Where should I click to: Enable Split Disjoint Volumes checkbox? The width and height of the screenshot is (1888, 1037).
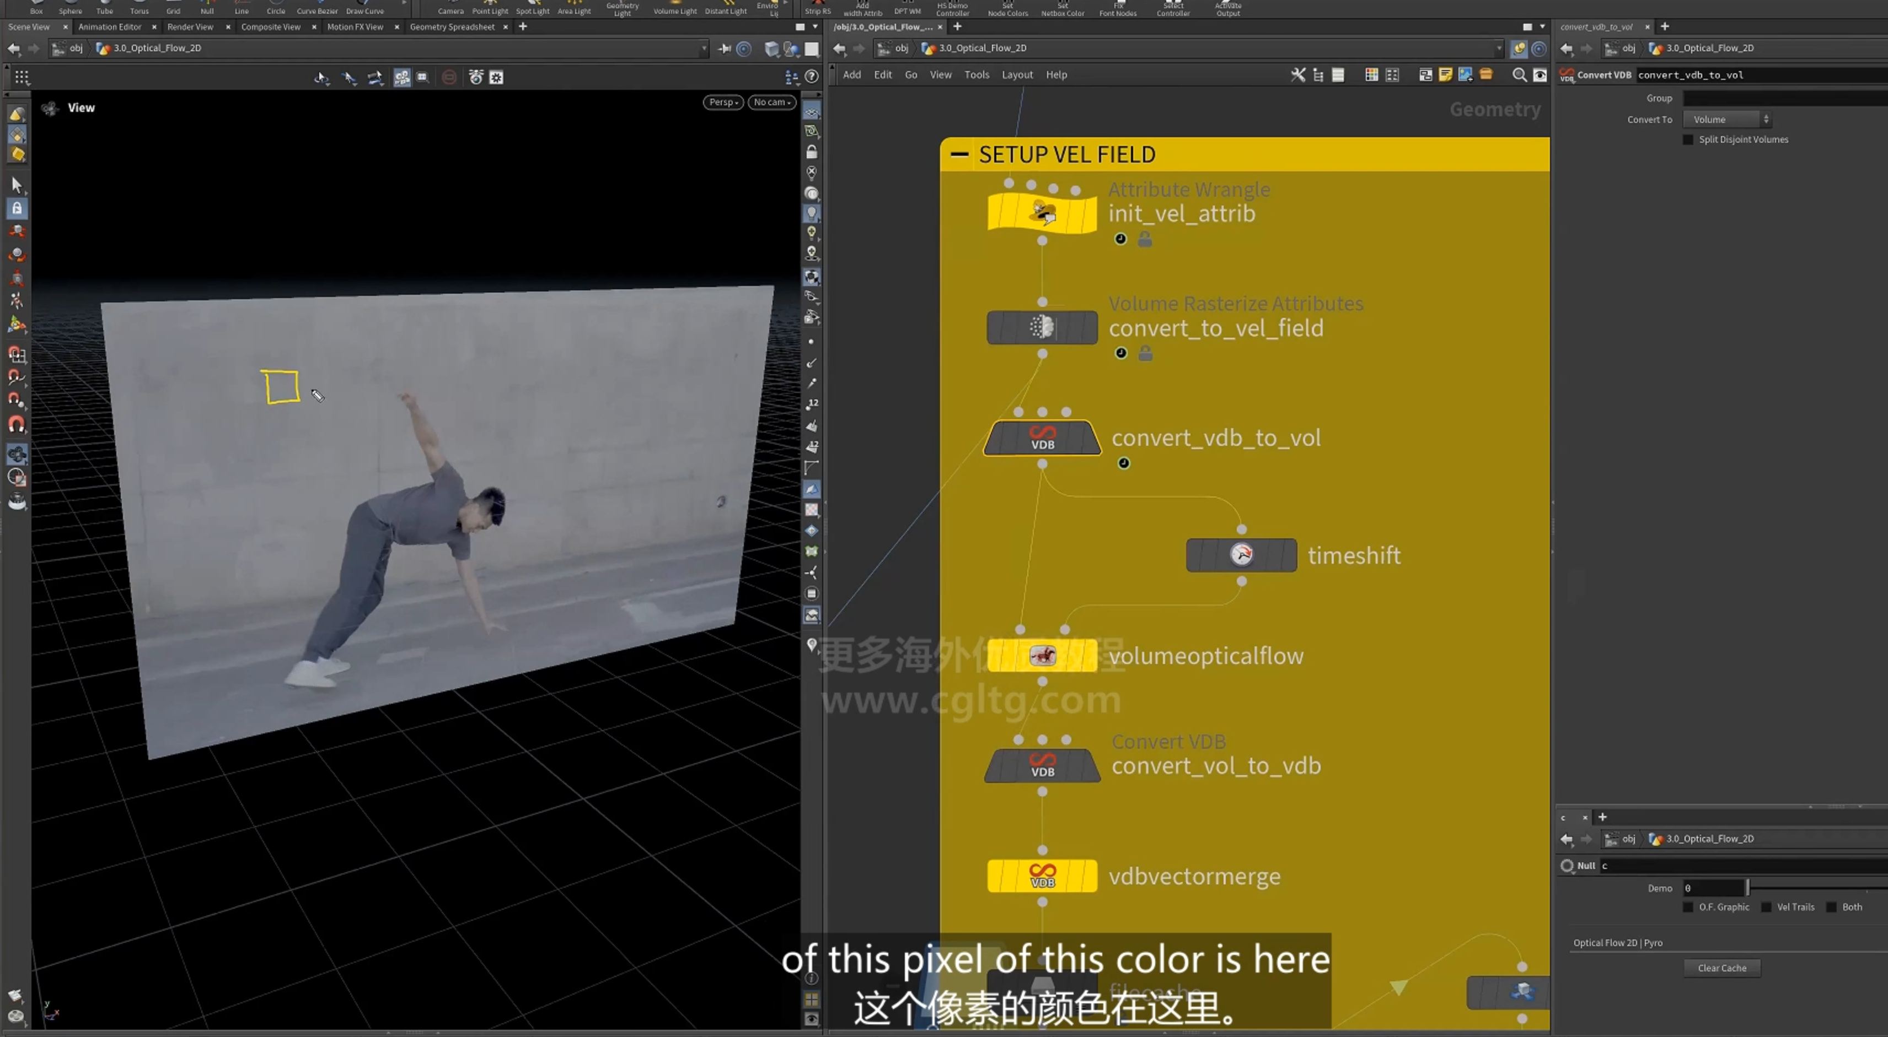1688,139
